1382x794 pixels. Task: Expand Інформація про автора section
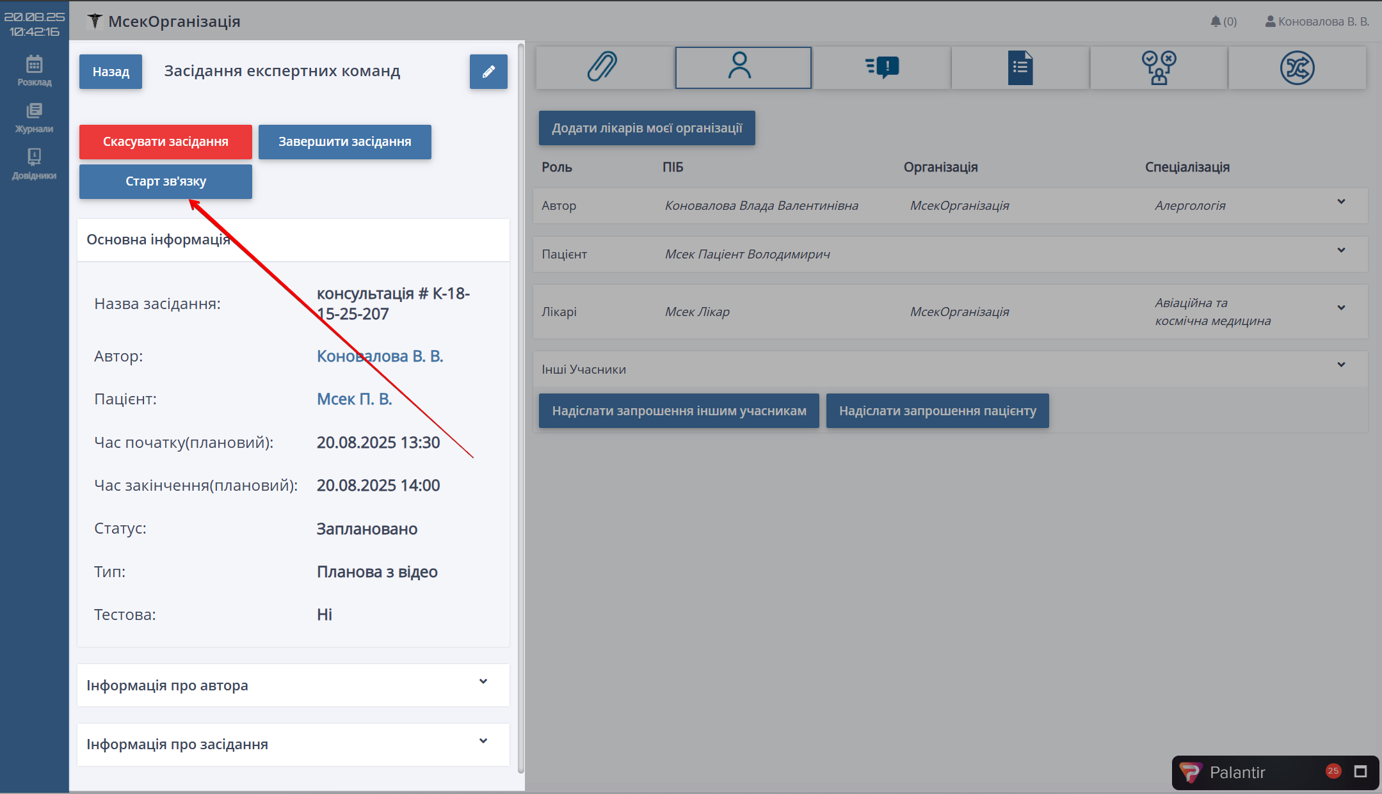(483, 682)
